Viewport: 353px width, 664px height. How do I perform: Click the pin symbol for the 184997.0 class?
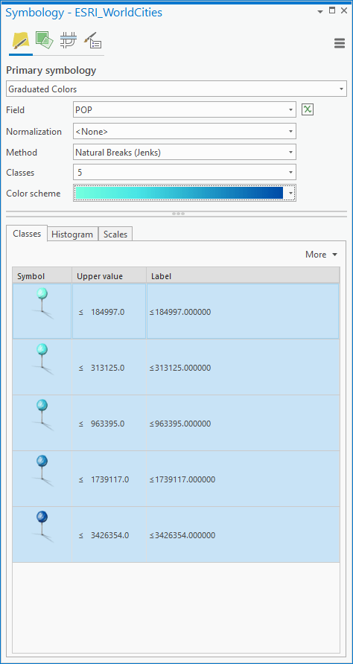(42, 303)
